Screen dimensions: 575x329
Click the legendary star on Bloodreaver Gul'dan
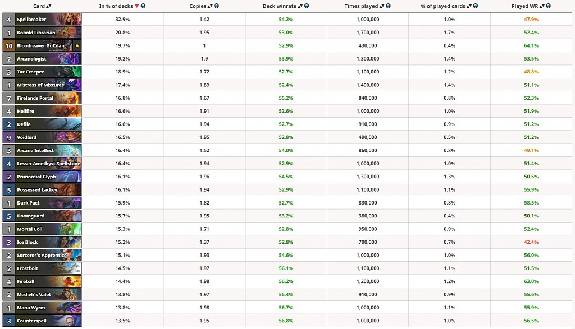77,46
